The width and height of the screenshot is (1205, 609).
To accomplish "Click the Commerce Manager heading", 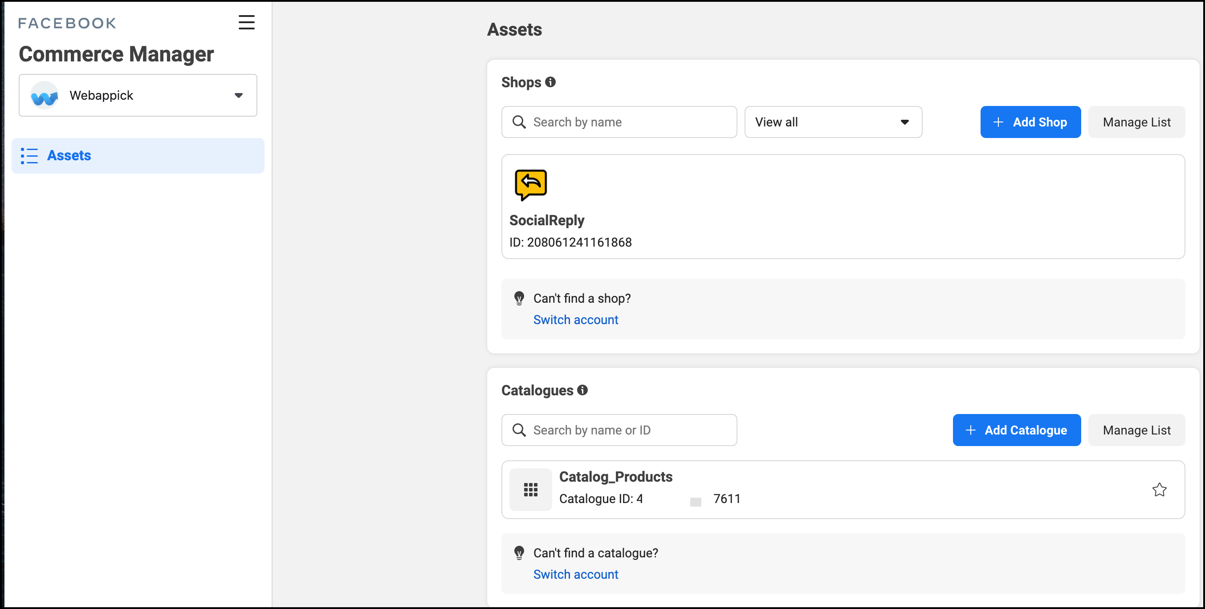I will 116,54.
